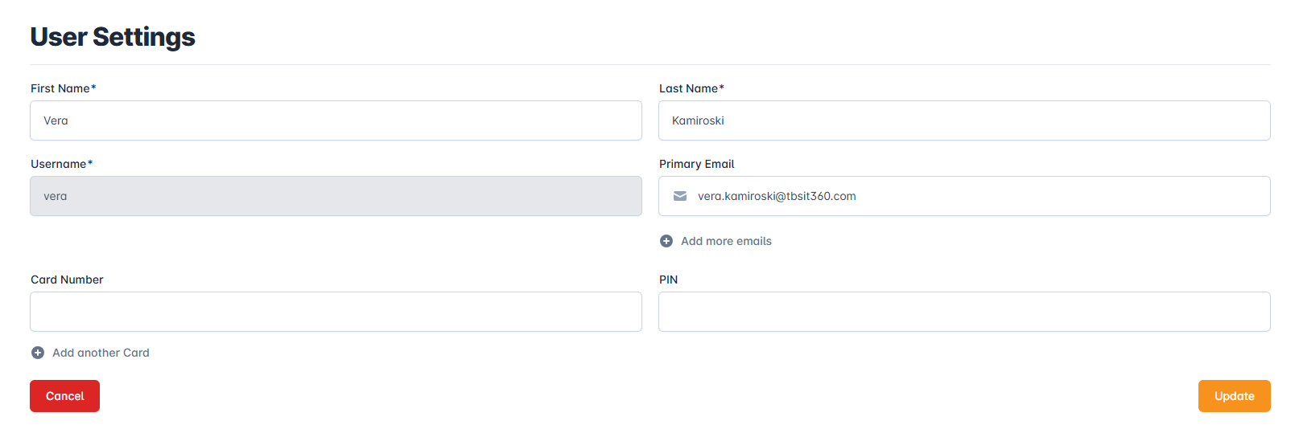
Task: Click the PIN label
Action: point(668,280)
